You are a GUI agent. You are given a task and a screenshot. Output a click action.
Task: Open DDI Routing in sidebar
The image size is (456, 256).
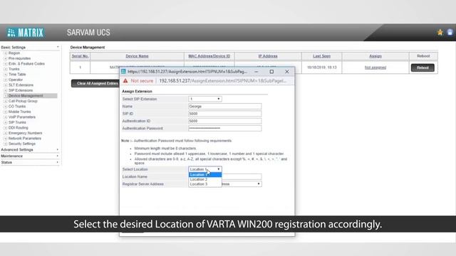pyautogui.click(x=19, y=128)
